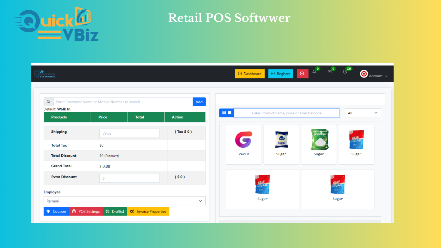Click the red circled-X button

302,74
